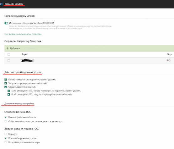Click the 'Запуск задачи поиска IOC' heading
174x149 pixels.
(22, 129)
